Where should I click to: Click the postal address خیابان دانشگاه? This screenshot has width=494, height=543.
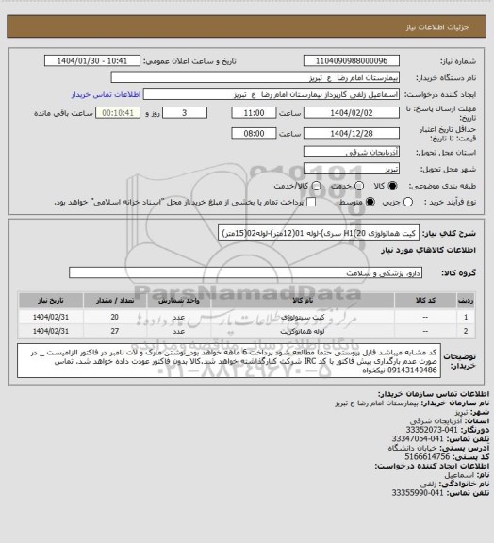pos(412,448)
